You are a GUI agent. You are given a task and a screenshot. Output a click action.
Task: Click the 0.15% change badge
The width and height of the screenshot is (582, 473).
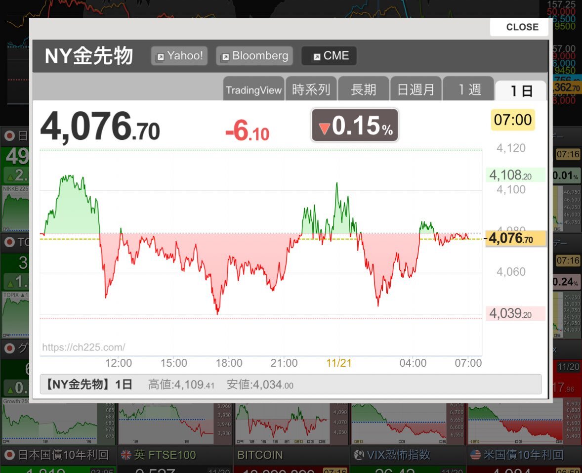(355, 125)
